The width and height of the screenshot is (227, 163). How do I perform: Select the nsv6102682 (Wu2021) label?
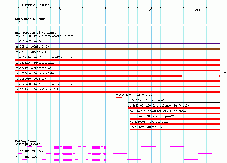[30, 41]
